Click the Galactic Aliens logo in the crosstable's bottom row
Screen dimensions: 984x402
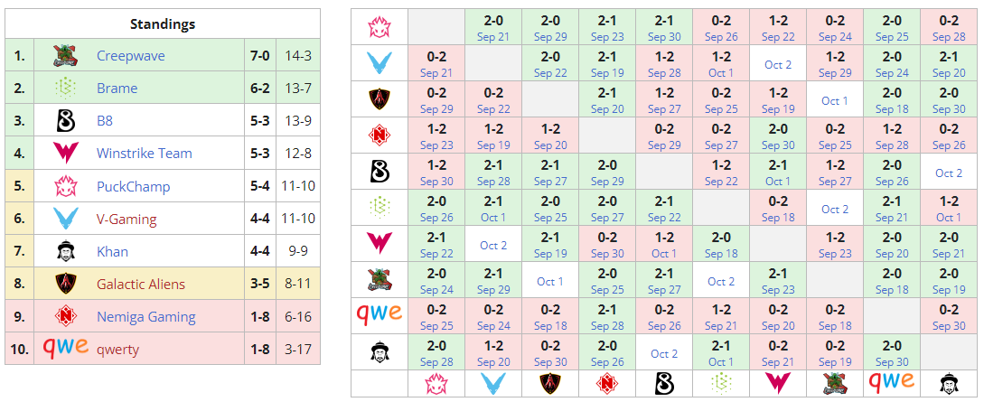pos(550,383)
